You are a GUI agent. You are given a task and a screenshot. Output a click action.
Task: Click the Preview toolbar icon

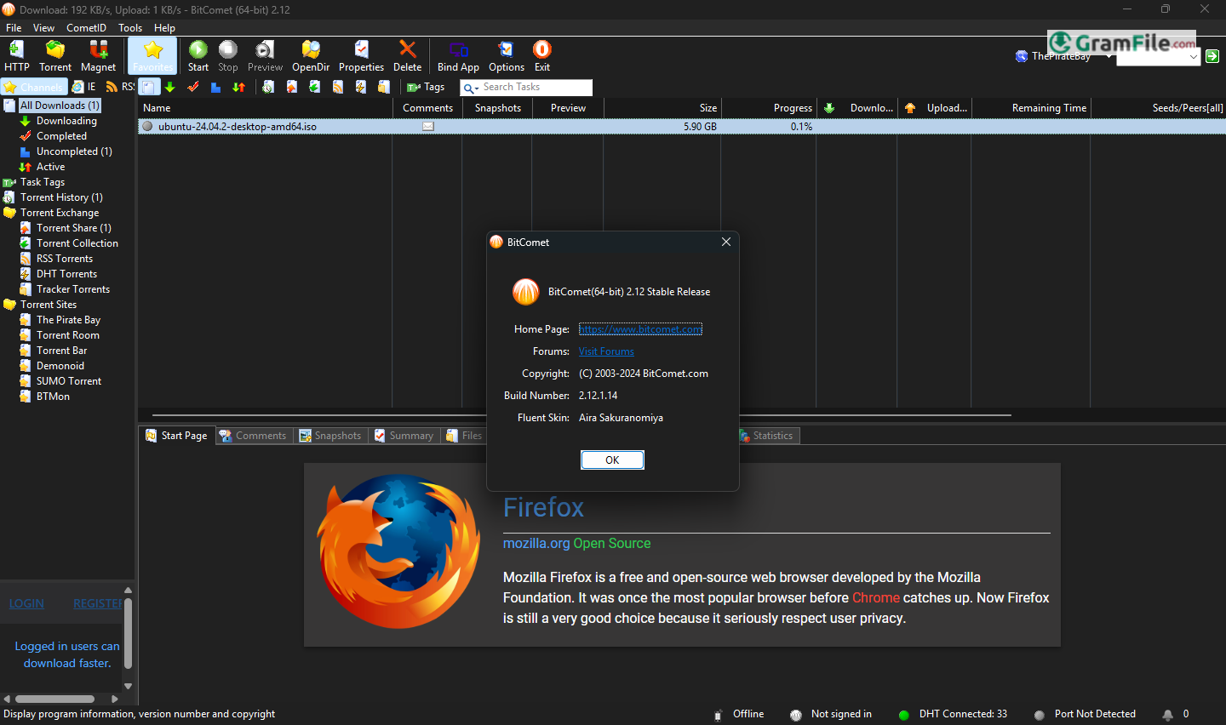[265, 56]
